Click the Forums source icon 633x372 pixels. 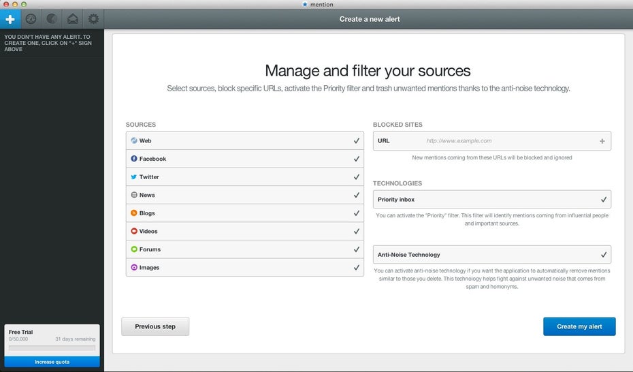coord(134,249)
